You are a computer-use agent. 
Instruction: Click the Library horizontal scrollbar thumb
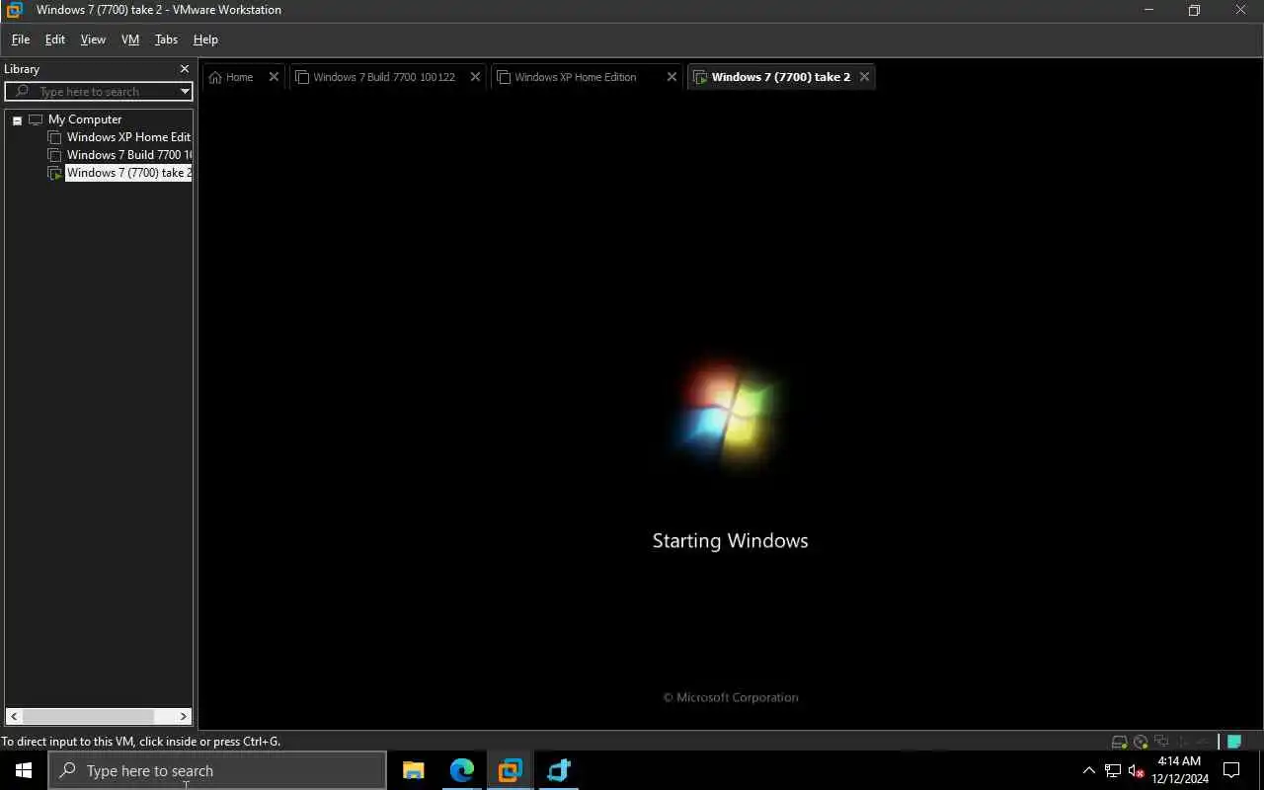point(88,717)
